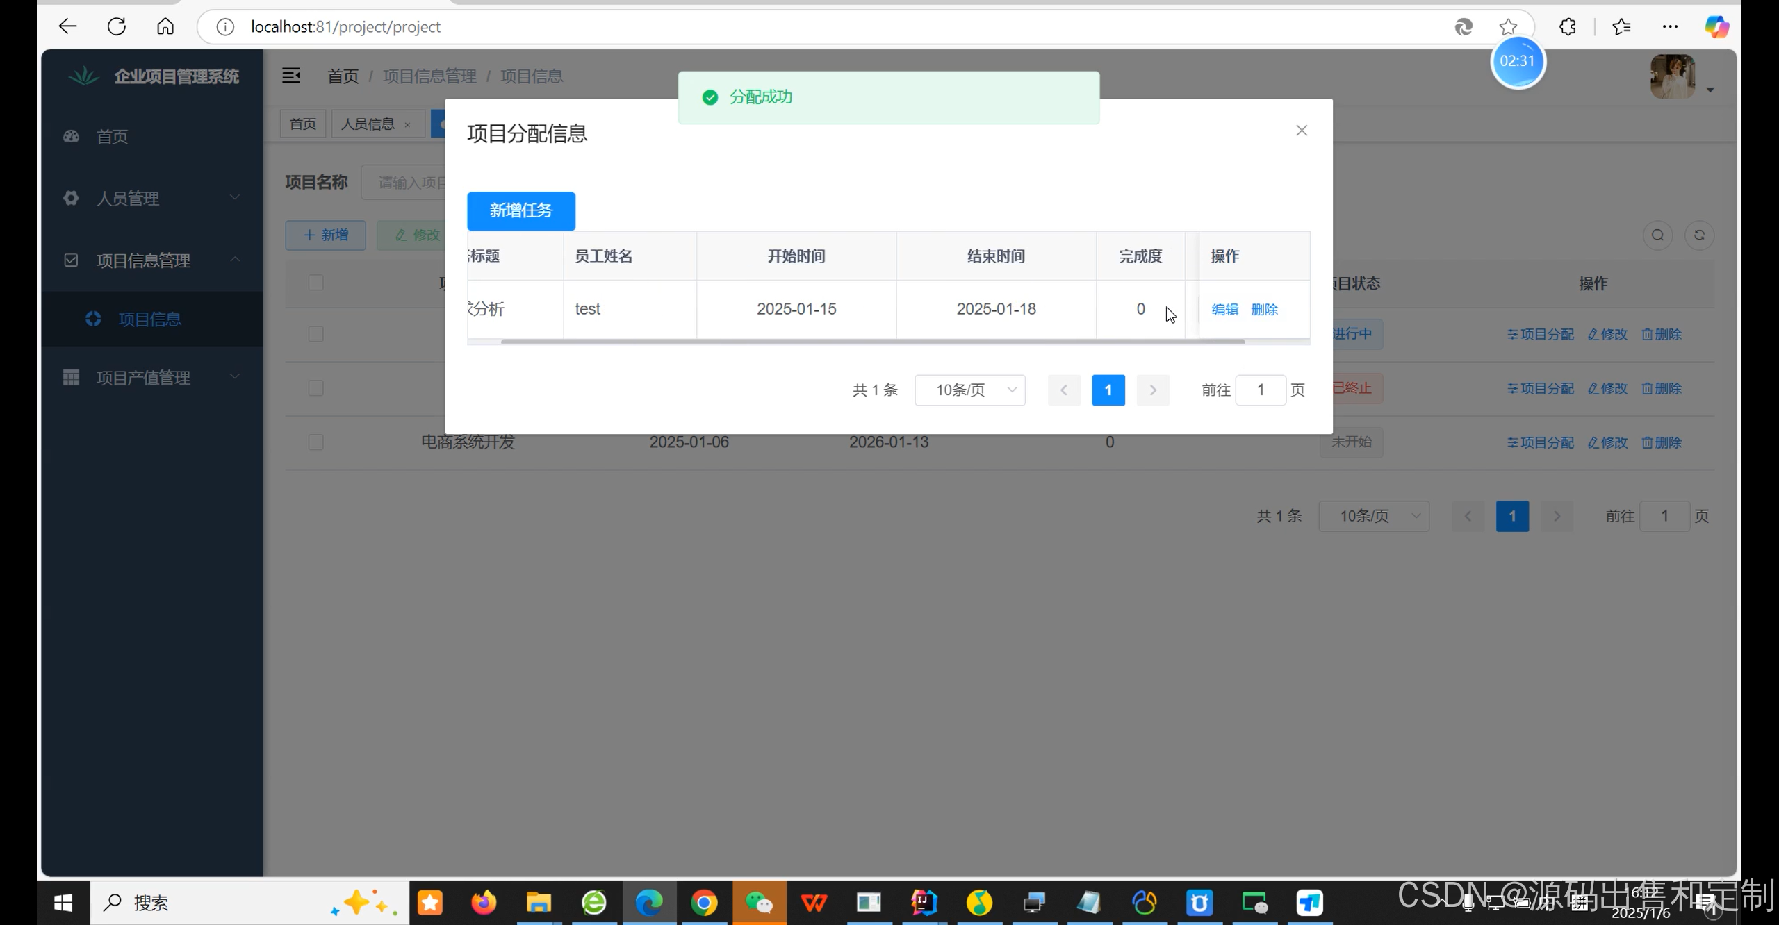Click the dialog table's horizontal scrollbar

click(x=872, y=342)
